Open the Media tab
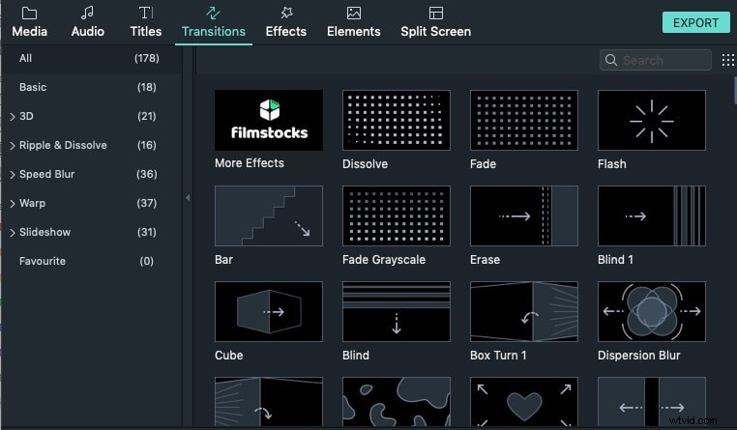 (29, 21)
